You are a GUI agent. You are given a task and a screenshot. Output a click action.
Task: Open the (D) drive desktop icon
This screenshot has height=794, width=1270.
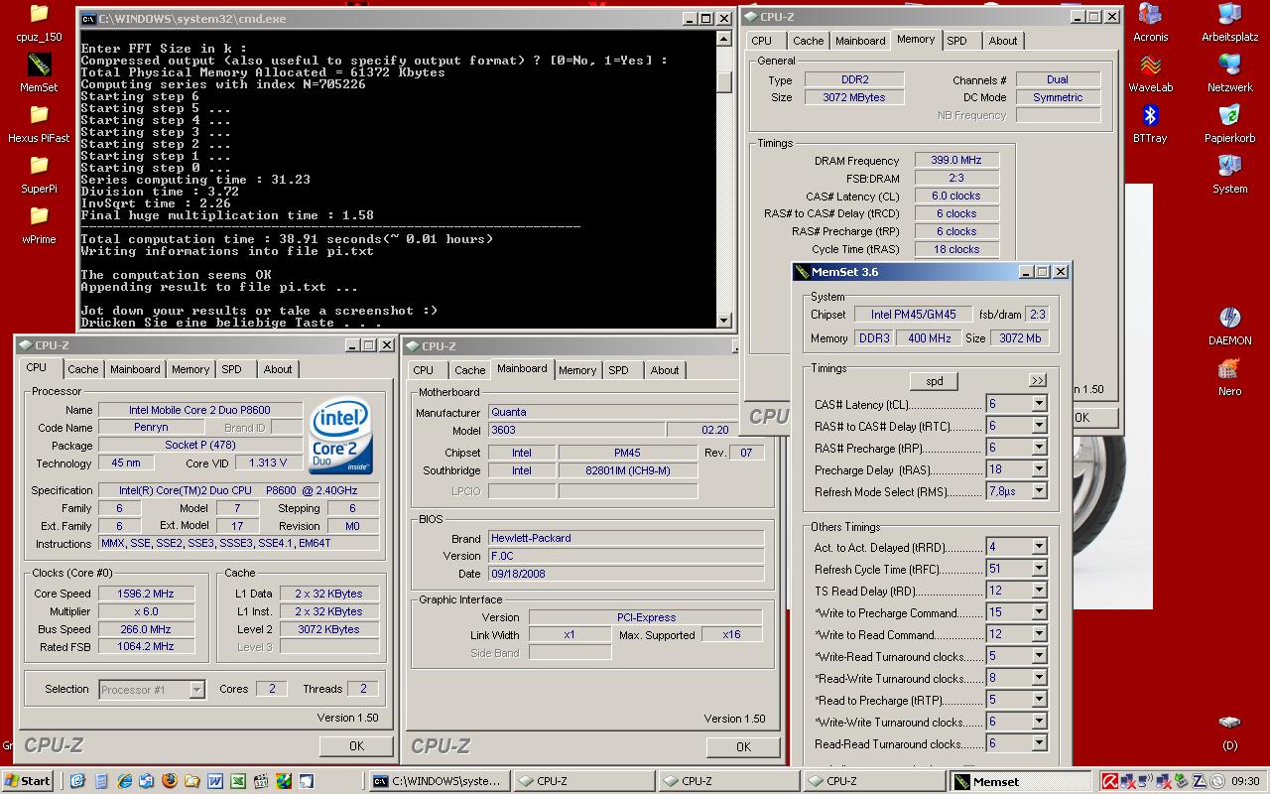1229,731
